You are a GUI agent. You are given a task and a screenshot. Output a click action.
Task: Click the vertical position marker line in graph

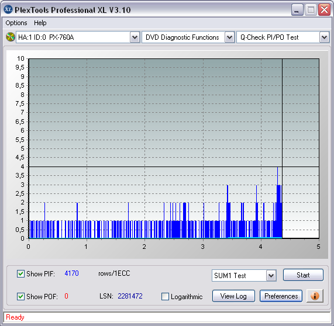[x=283, y=148]
